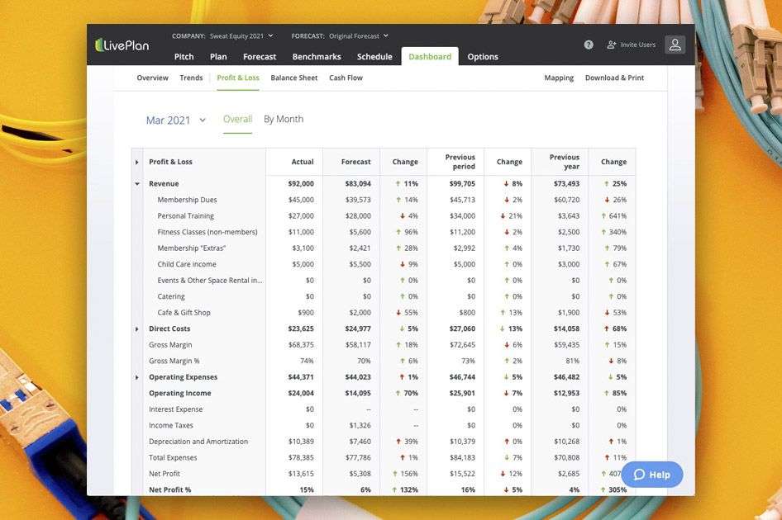This screenshot has width=782, height=520.
Task: Open the Overview sub-tab
Action: [x=153, y=78]
